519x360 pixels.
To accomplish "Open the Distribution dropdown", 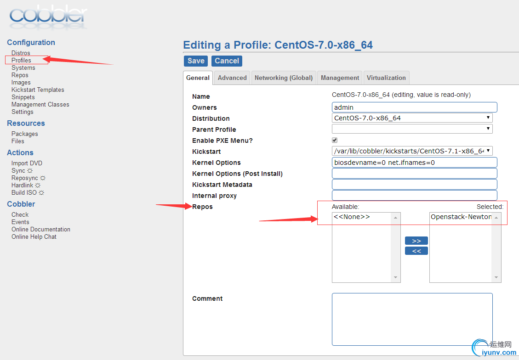I will click(412, 118).
